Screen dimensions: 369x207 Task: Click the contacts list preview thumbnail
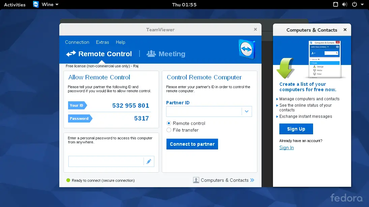325,59
